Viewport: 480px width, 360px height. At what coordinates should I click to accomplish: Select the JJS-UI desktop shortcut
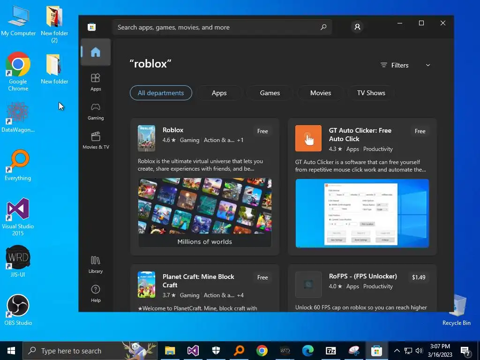coord(18,261)
